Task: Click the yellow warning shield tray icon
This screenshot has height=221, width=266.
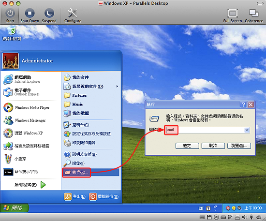Action: tap(234, 208)
